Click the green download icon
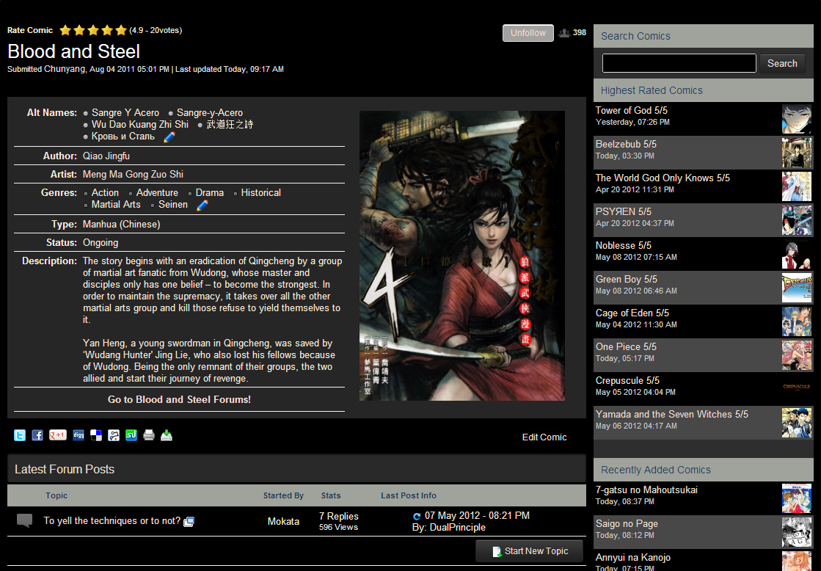Screen dimensions: 821x571 [x=167, y=435]
